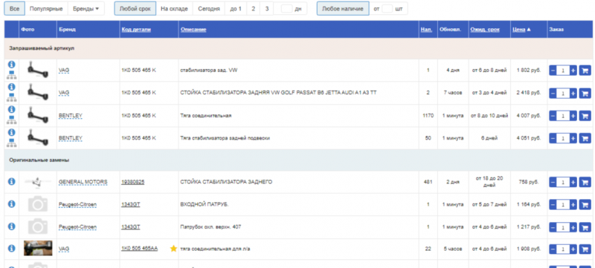Screen dimensions: 595x268
Task: Open the GENERAL MOTORS part photo thumbnail
Action: (38, 182)
